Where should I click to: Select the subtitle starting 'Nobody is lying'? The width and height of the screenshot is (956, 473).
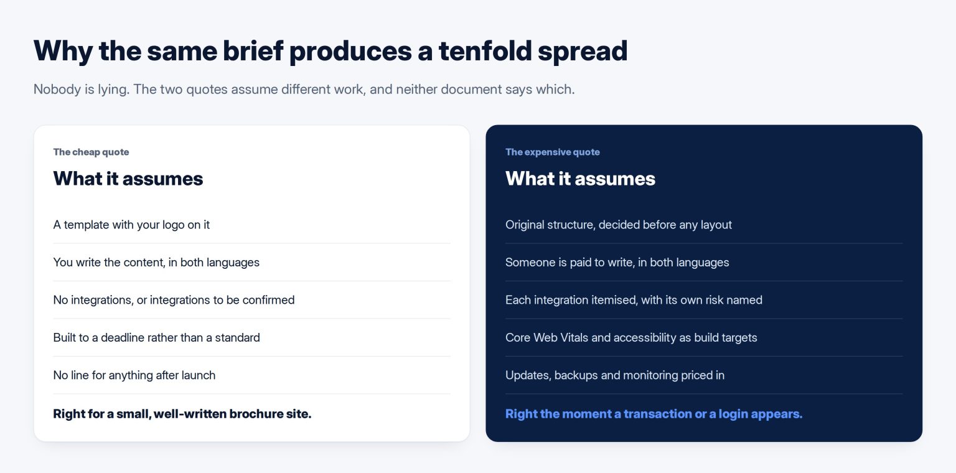coord(304,89)
